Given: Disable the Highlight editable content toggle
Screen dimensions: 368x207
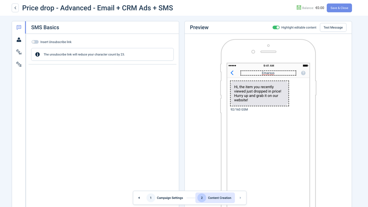Looking at the screenshot, I should 276,27.
